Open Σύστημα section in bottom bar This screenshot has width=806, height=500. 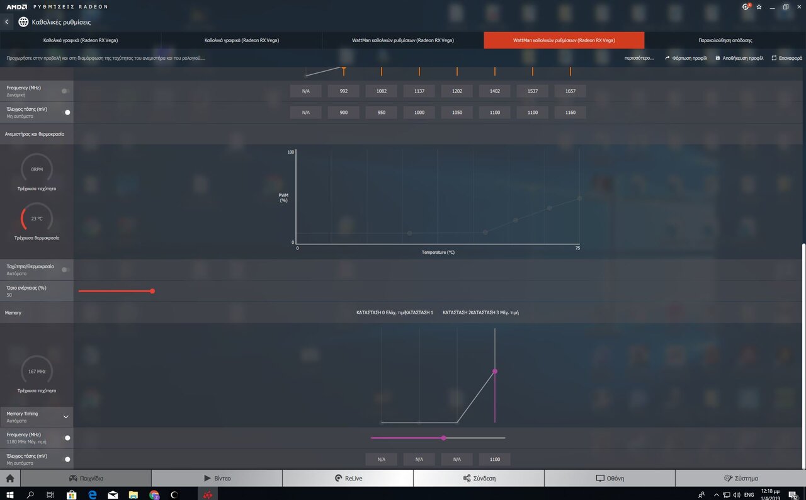[741, 479]
